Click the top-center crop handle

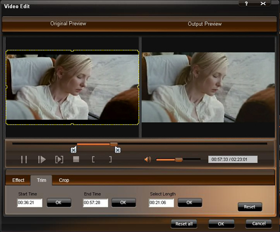(72, 50)
